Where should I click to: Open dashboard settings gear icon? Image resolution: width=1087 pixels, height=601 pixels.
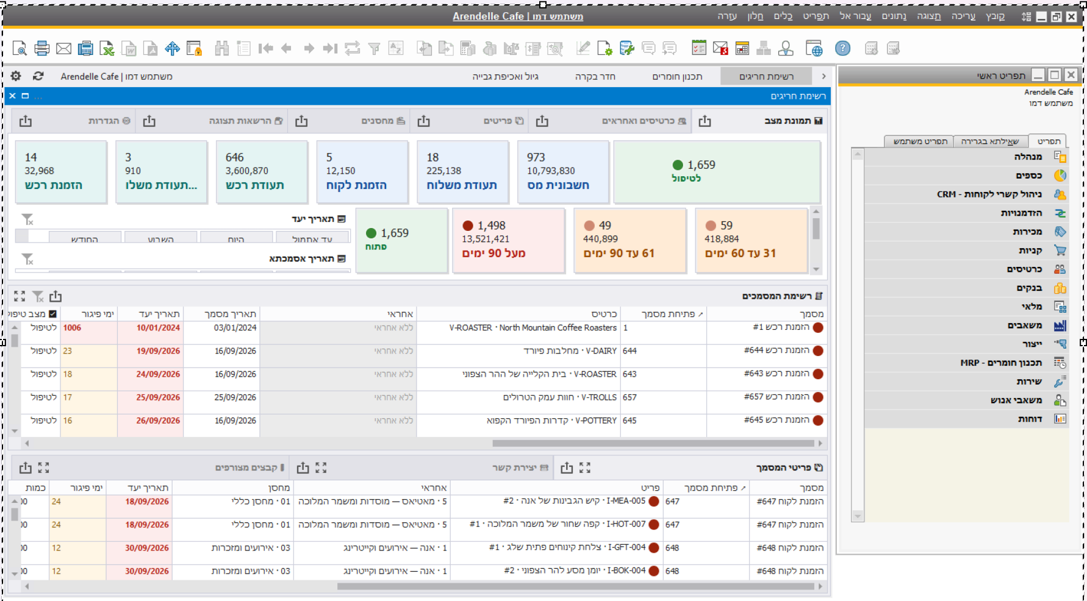pyautogui.click(x=16, y=76)
